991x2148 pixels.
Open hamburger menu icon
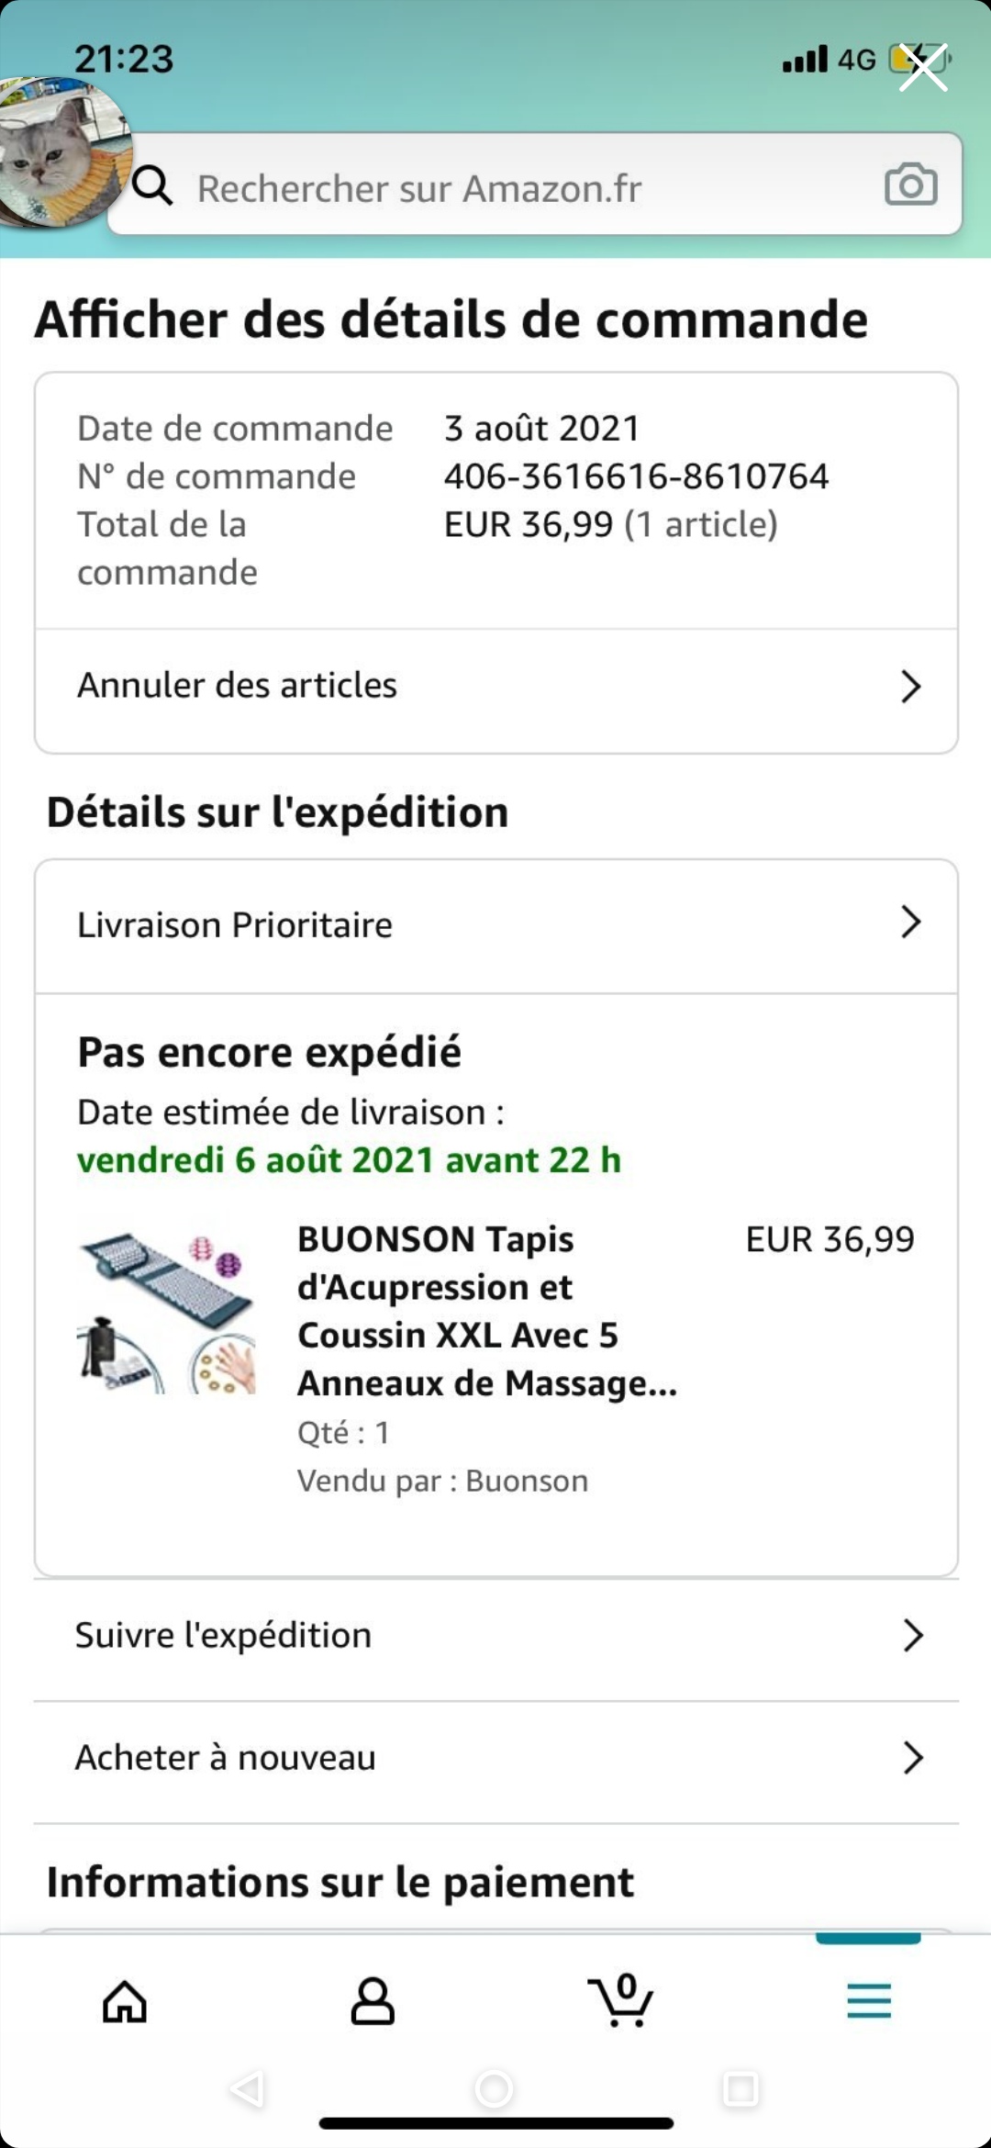(869, 2001)
